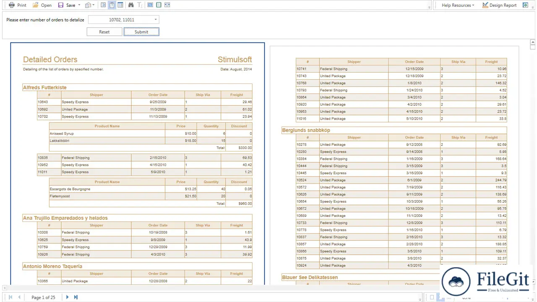Click order 10643 in first table
The image size is (537, 302).
point(42,102)
